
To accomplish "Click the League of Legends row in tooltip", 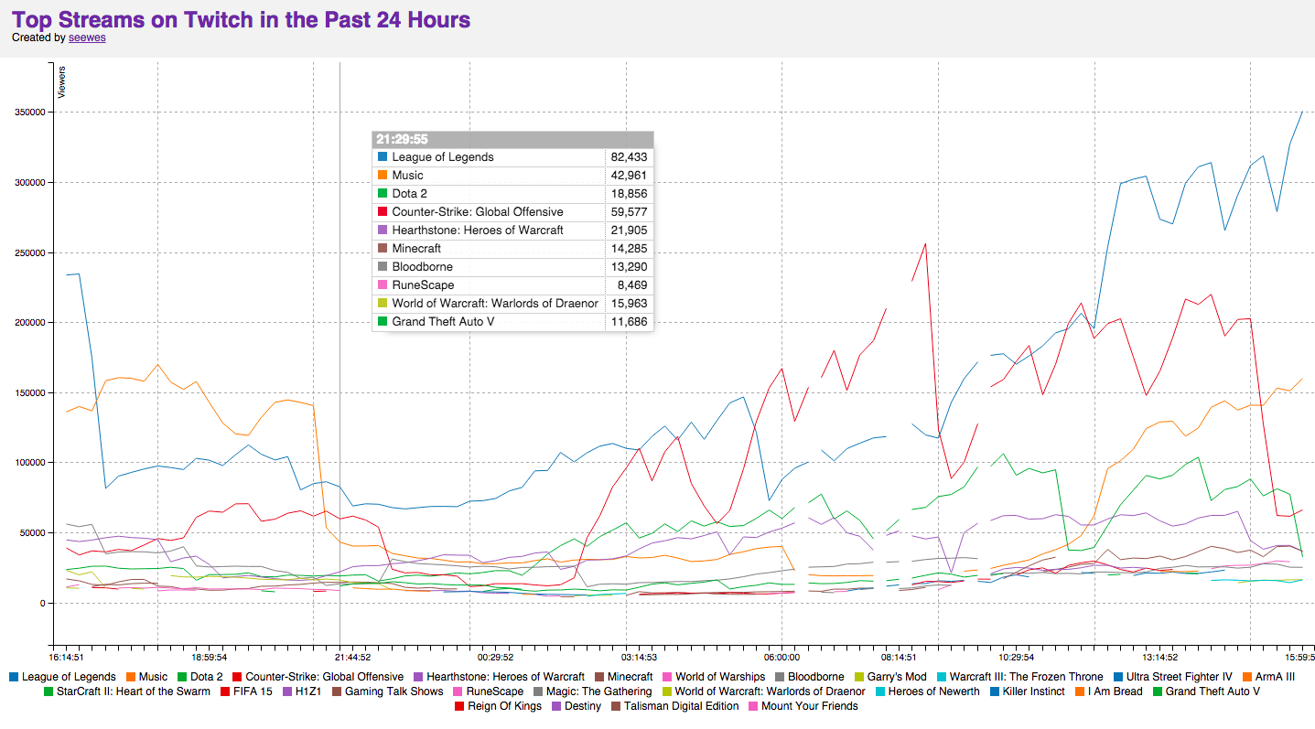I will click(512, 157).
